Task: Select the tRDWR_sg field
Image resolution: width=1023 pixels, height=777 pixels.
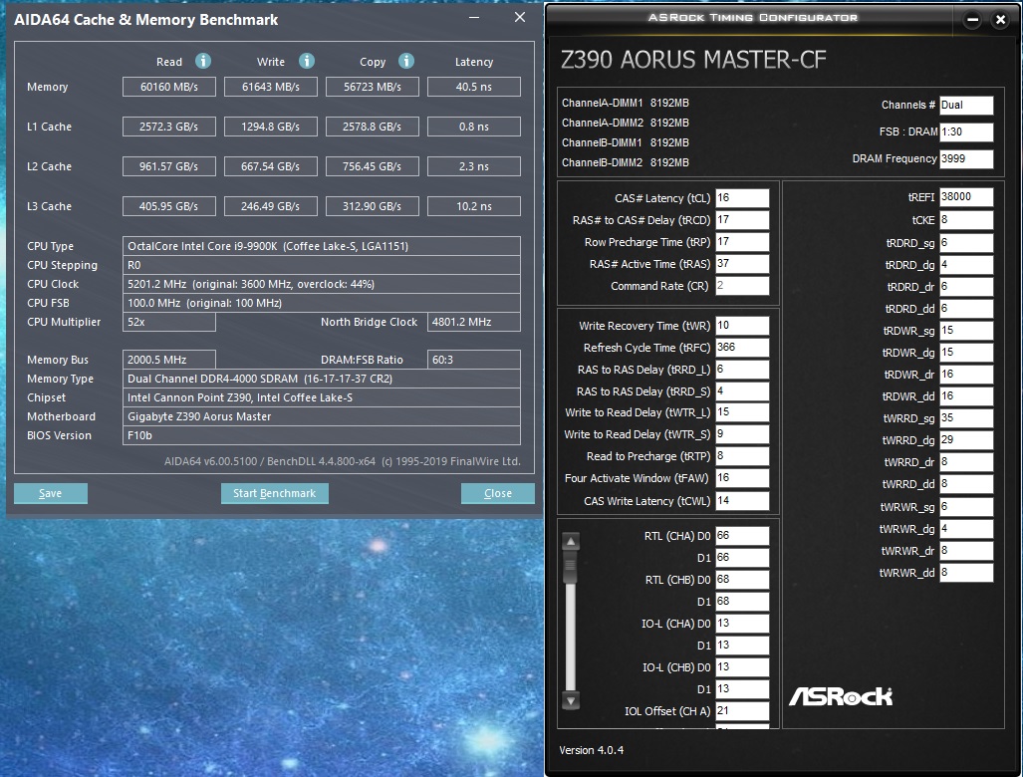Action: pyautogui.click(x=966, y=331)
